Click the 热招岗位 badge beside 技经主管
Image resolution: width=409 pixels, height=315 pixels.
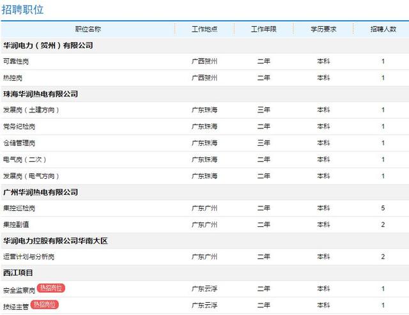click(45, 304)
